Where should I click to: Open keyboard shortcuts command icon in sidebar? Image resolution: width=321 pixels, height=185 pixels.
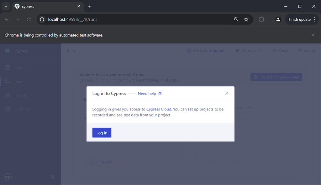[x=53, y=177]
